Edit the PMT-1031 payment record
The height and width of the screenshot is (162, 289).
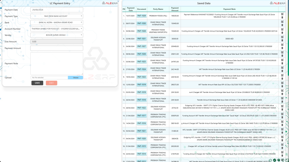282,37
